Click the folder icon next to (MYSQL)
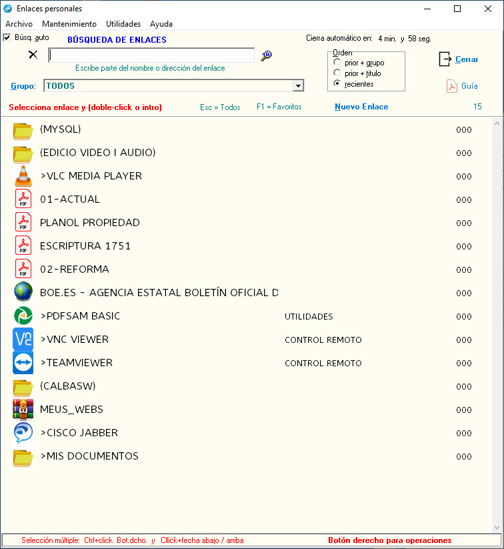This screenshot has width=504, height=549. [23, 131]
